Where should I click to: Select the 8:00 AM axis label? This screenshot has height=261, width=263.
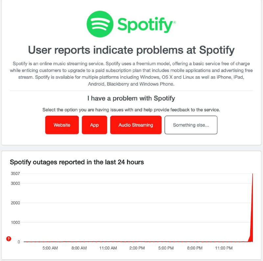[79, 248]
